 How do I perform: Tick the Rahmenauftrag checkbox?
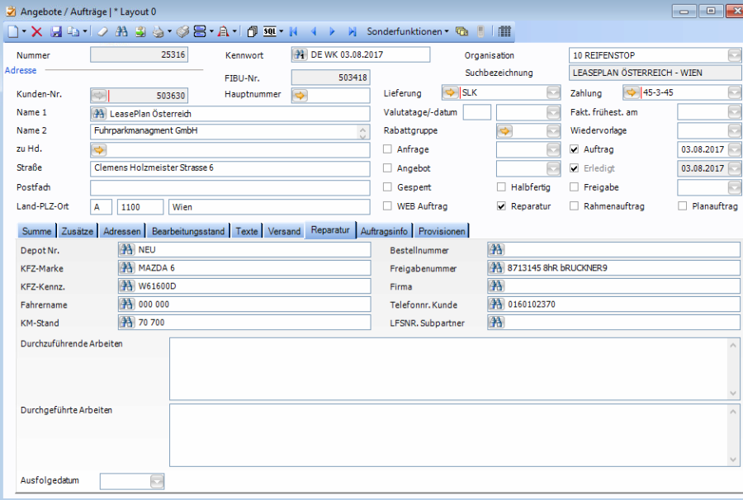[x=575, y=206]
